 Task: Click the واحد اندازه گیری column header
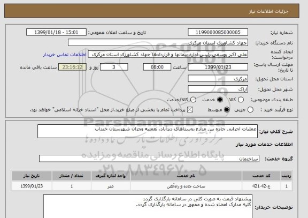[x=111, y=176]
